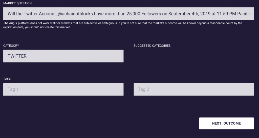The image size is (259, 138).
Task: Select the Tag 2 input box
Action: pyautogui.click(x=194, y=89)
